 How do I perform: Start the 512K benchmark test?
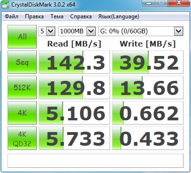[x=22, y=87]
